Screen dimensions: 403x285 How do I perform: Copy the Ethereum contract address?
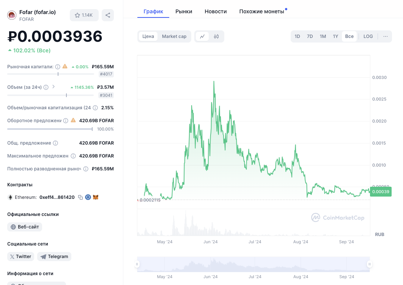[80, 197]
